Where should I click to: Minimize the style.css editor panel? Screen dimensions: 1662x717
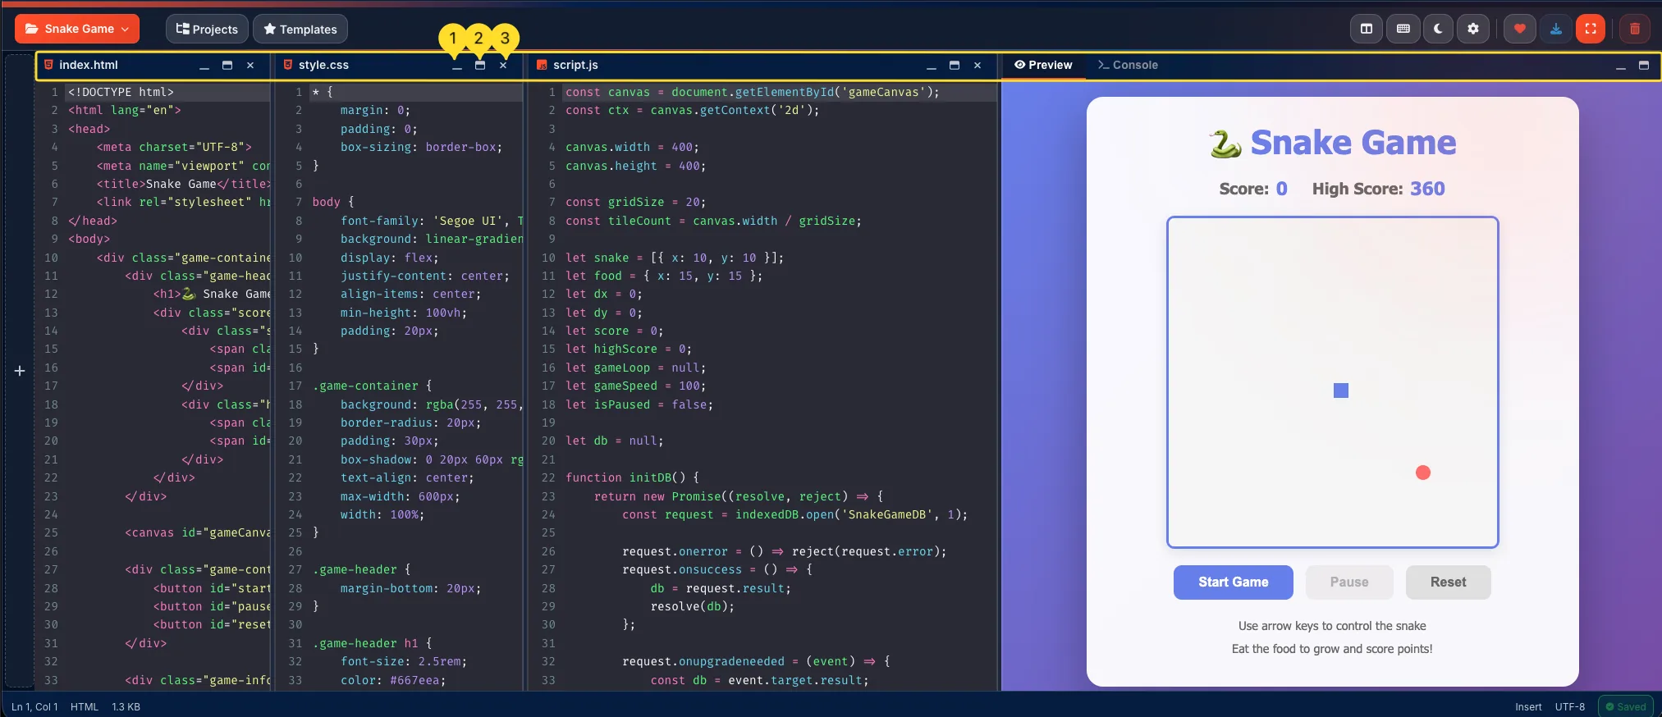click(x=457, y=66)
